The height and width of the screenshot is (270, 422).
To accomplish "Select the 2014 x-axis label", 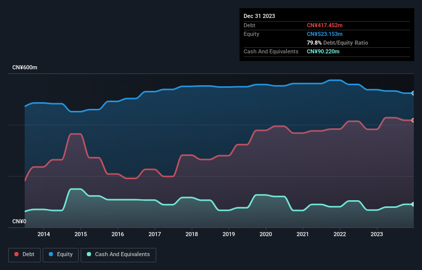I will tap(44, 234).
